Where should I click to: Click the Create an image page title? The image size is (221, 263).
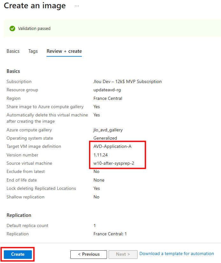coord(35,6)
